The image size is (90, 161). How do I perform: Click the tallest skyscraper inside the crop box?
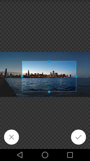[28, 73]
